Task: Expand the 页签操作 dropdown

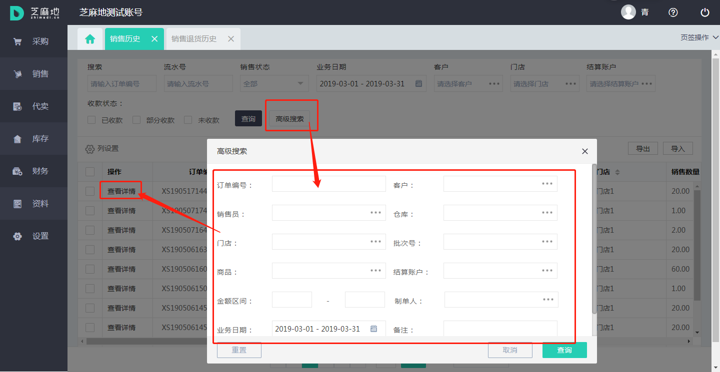Action: click(x=699, y=37)
